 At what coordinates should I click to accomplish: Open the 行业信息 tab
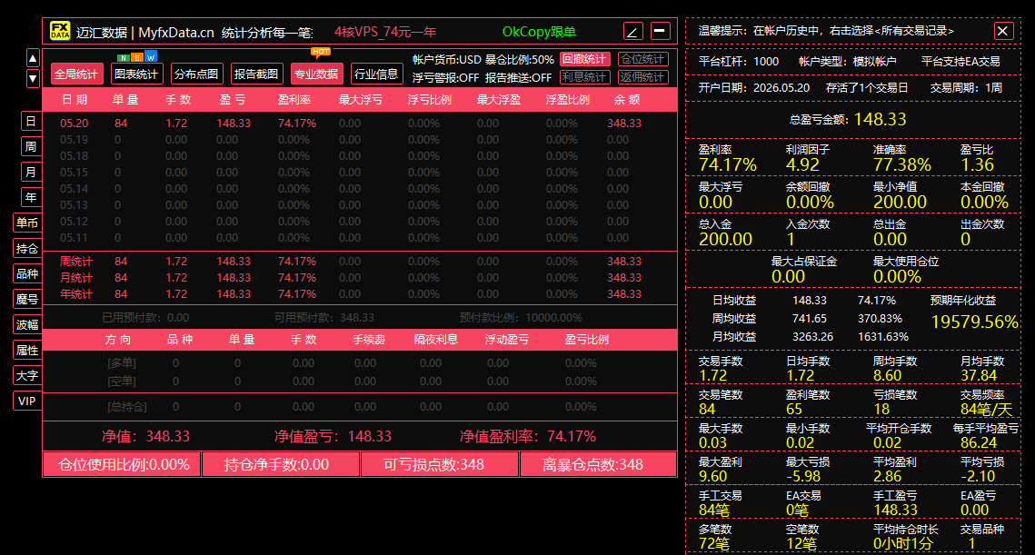click(x=376, y=74)
